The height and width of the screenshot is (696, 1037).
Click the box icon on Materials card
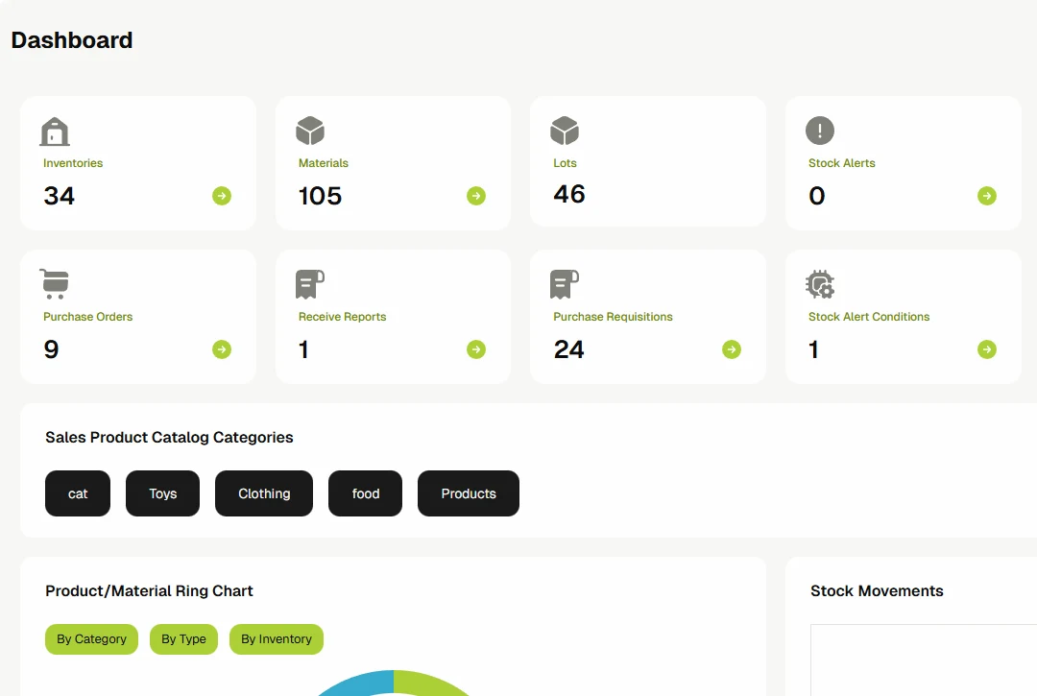tap(309, 131)
